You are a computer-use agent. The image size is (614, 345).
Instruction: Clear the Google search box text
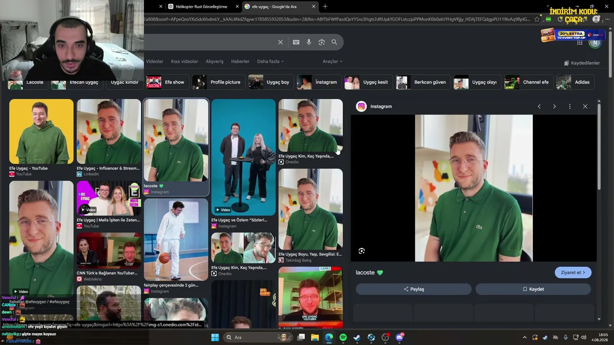pyautogui.click(x=281, y=42)
